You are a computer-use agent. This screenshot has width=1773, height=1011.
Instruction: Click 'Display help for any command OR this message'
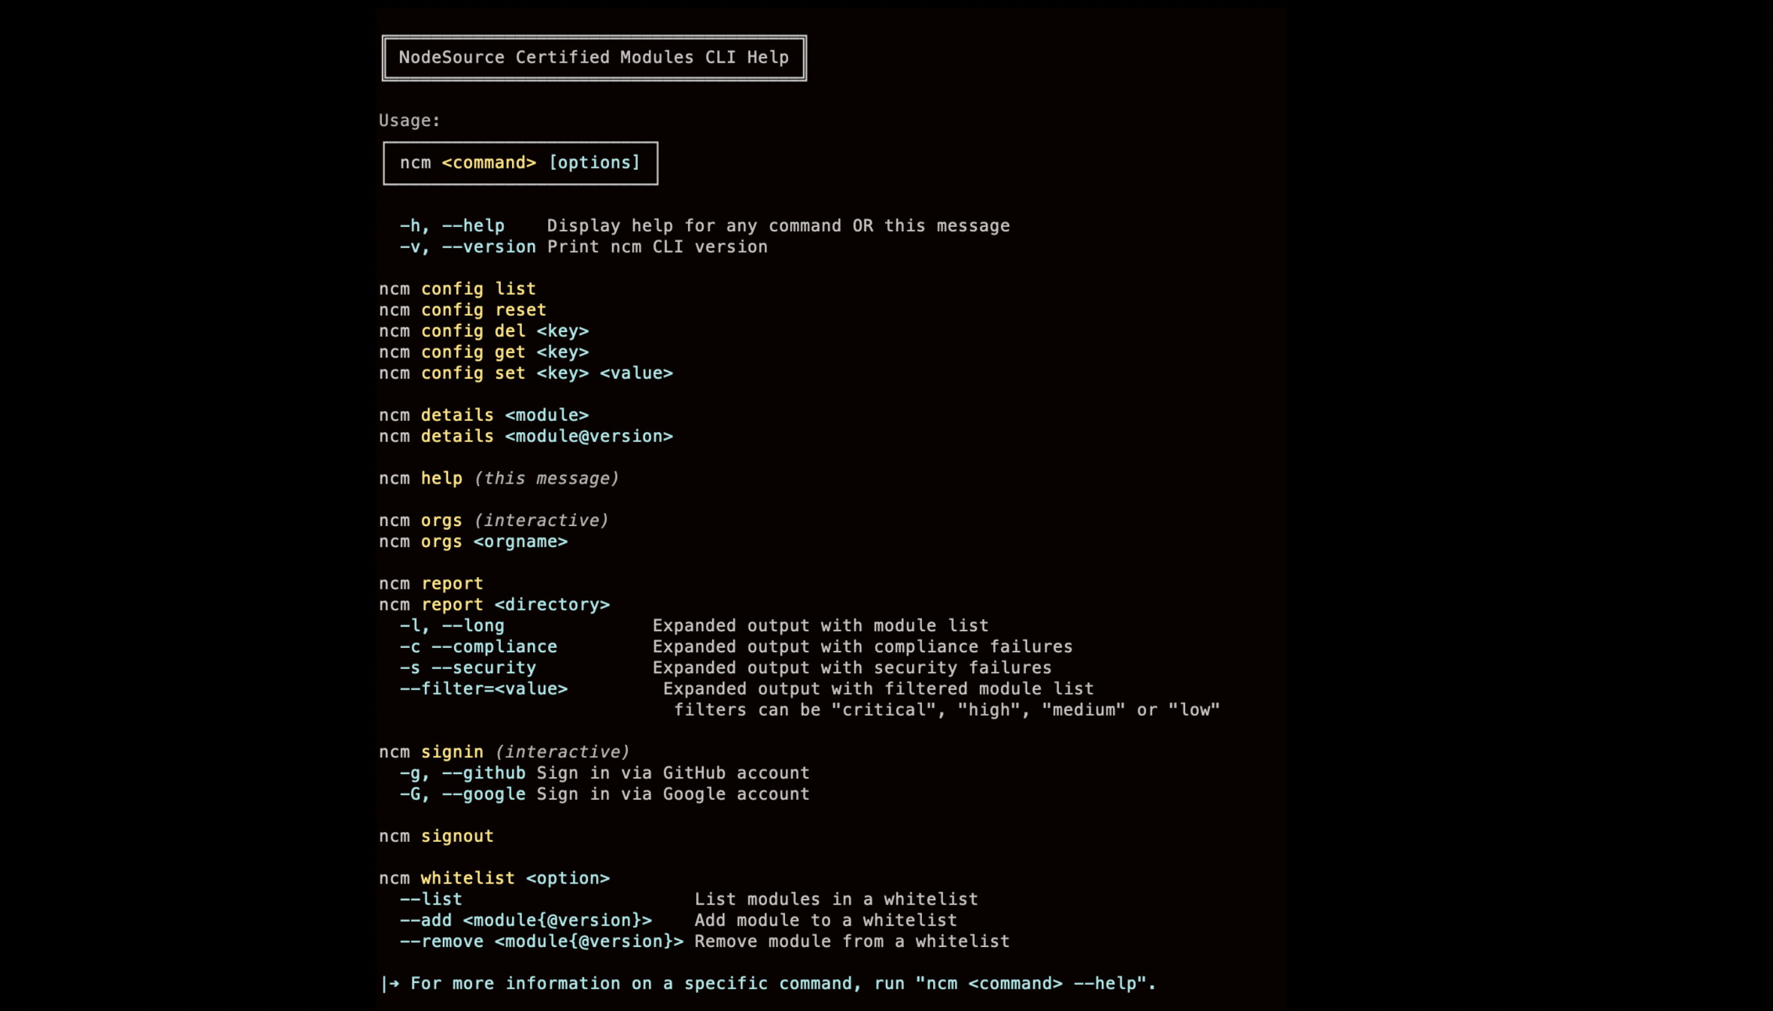[x=778, y=226]
